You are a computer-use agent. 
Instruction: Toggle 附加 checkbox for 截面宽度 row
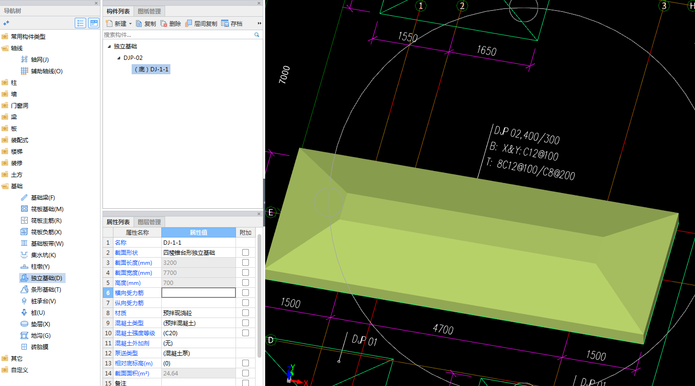click(246, 272)
